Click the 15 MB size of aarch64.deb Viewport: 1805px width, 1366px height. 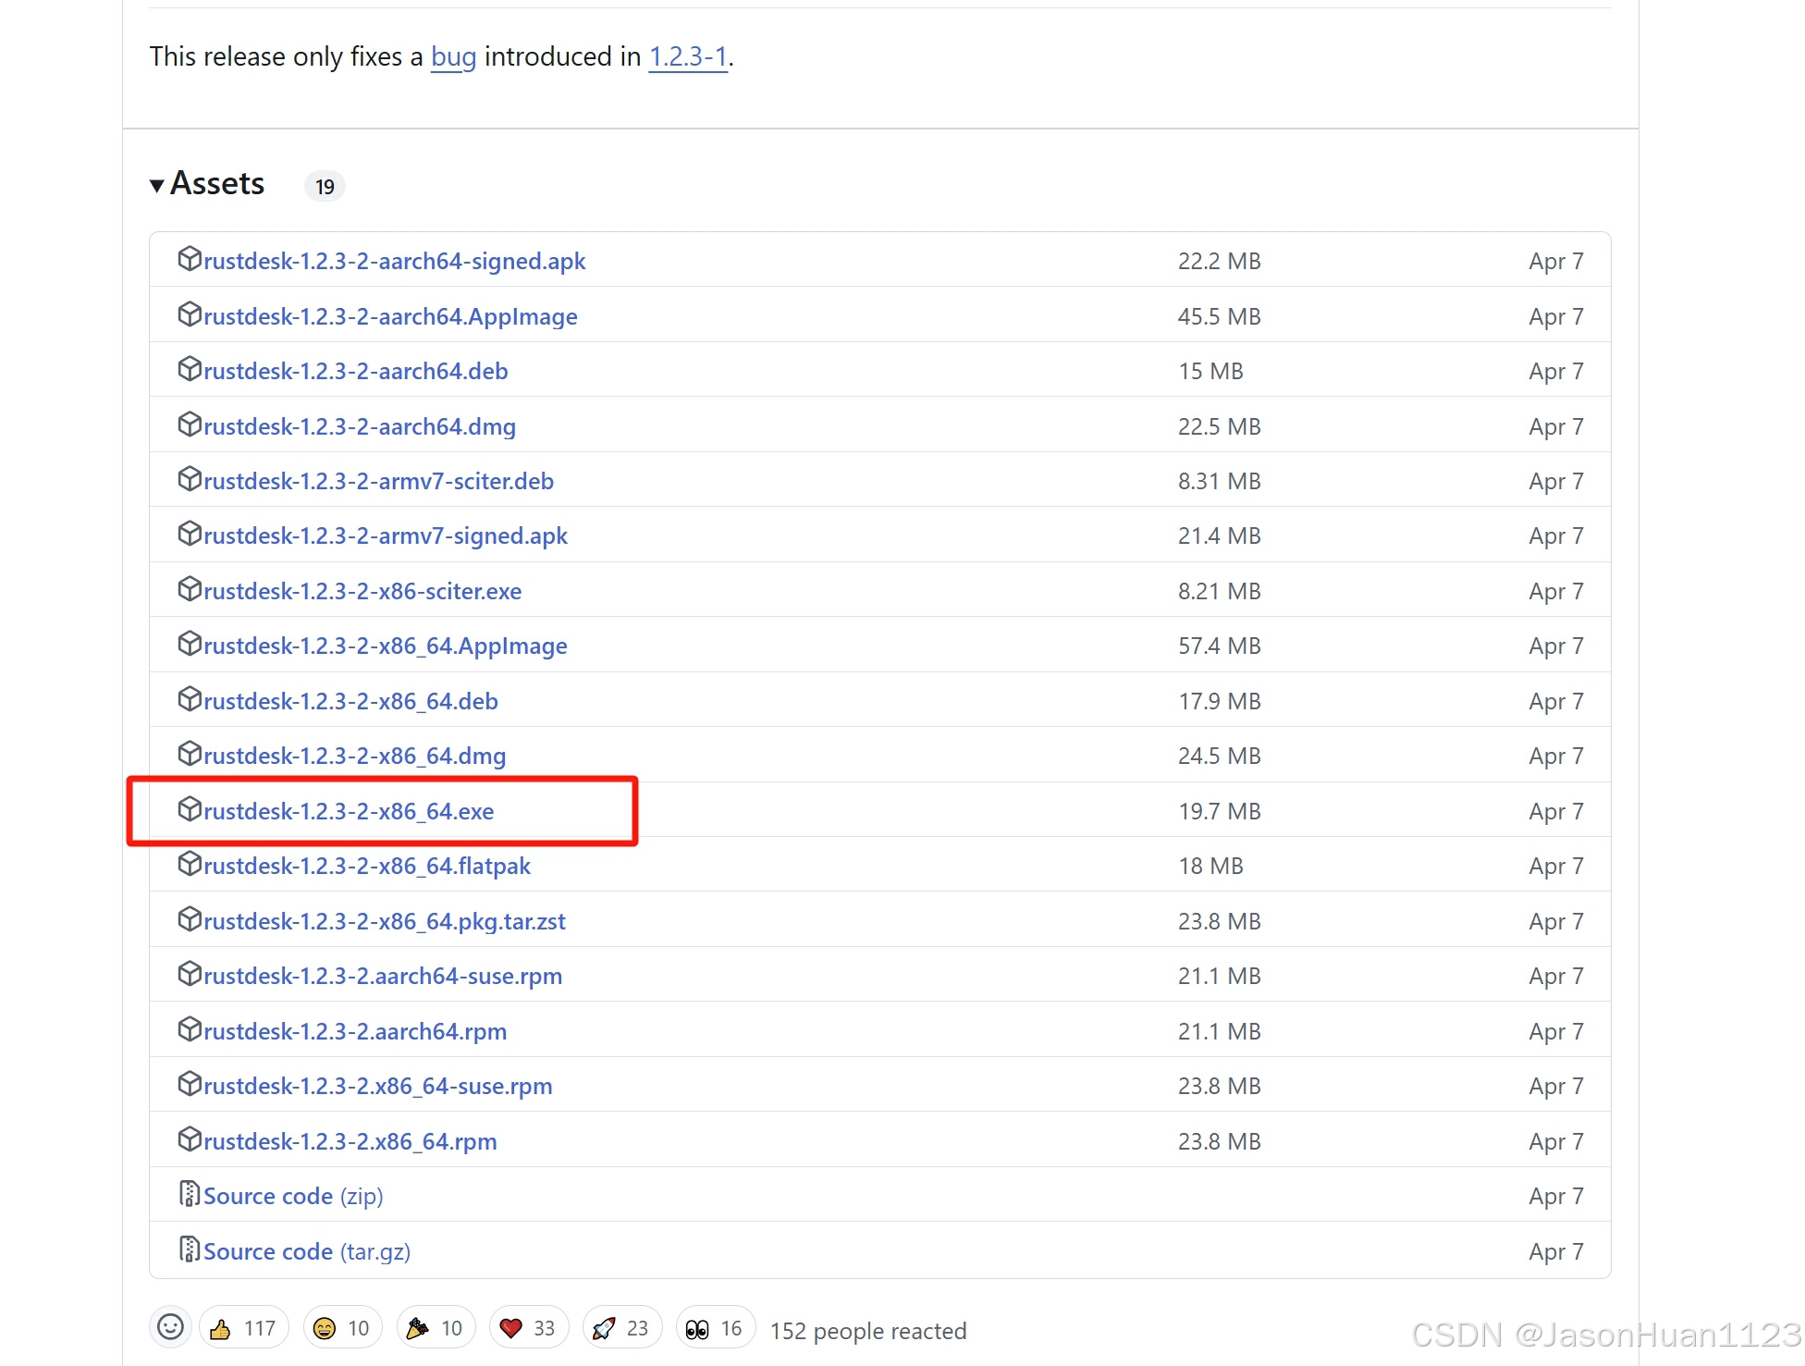pos(1210,371)
